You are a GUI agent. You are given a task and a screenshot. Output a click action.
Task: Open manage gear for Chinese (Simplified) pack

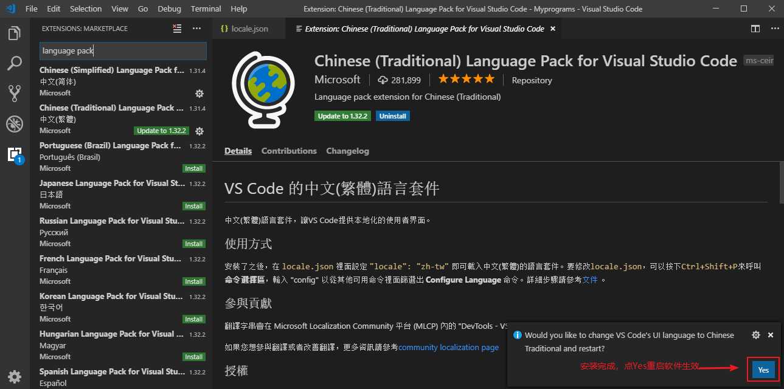click(199, 94)
